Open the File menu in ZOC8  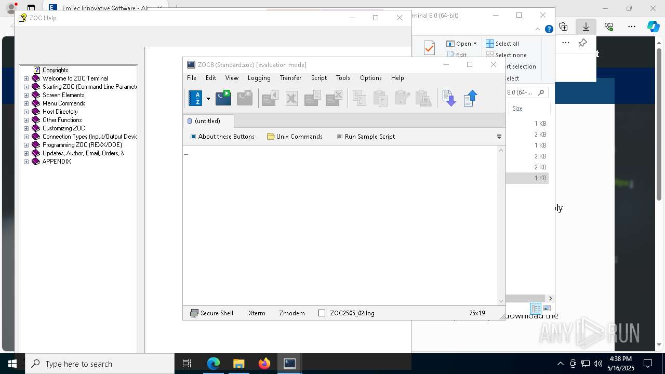click(x=192, y=78)
